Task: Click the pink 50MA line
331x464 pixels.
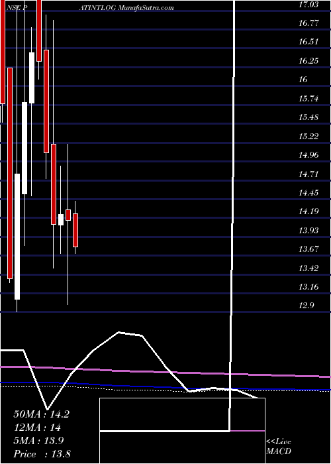Action: [x=165, y=372]
